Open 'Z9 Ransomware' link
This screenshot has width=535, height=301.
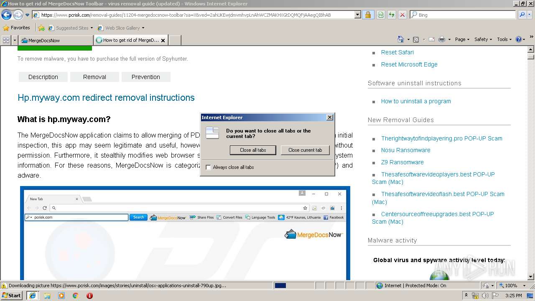(402, 162)
